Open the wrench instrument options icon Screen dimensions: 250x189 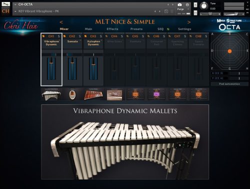point(5,4)
